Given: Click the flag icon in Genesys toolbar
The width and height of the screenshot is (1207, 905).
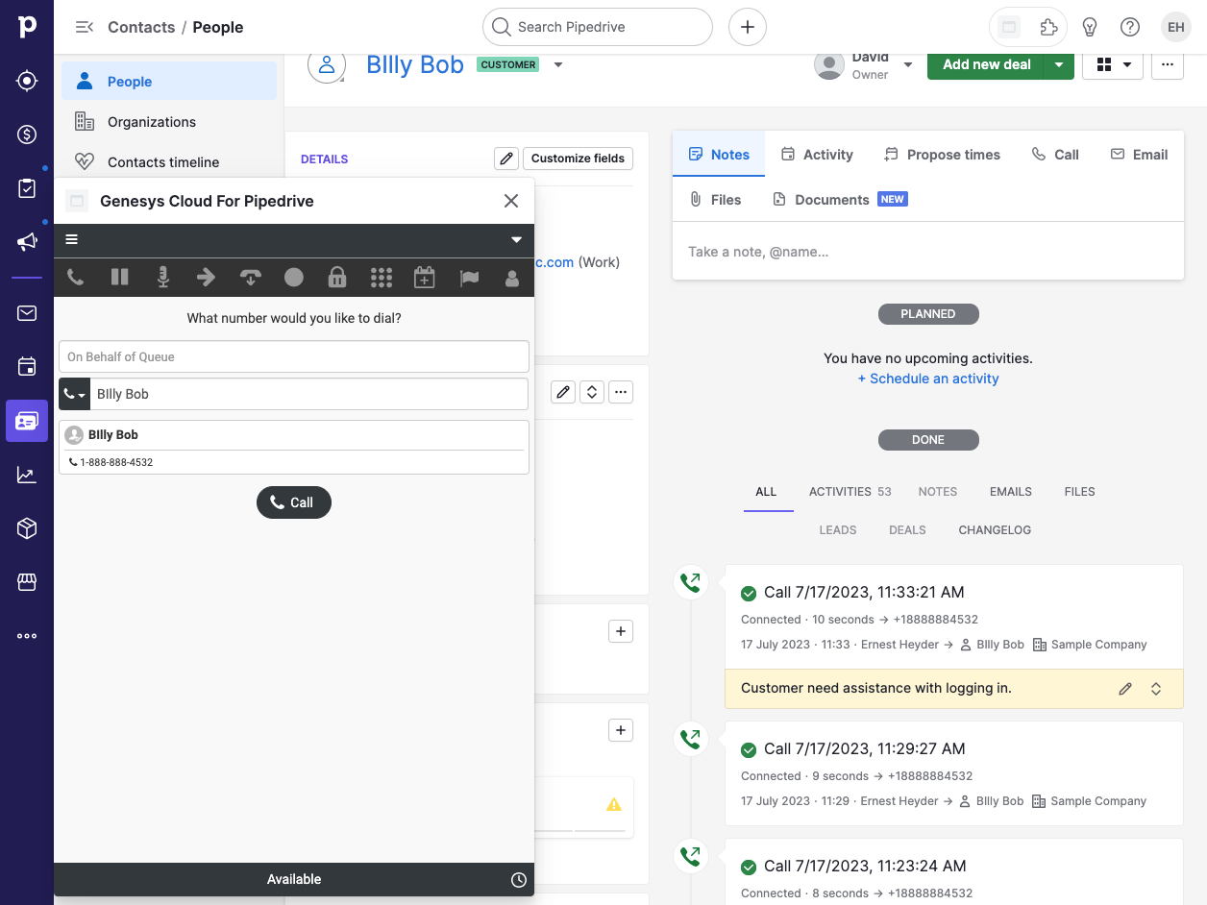Looking at the screenshot, I should point(469,278).
